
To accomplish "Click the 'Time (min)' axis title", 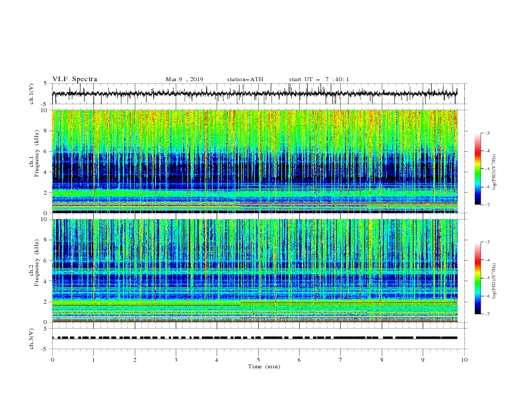I will tap(264, 366).
